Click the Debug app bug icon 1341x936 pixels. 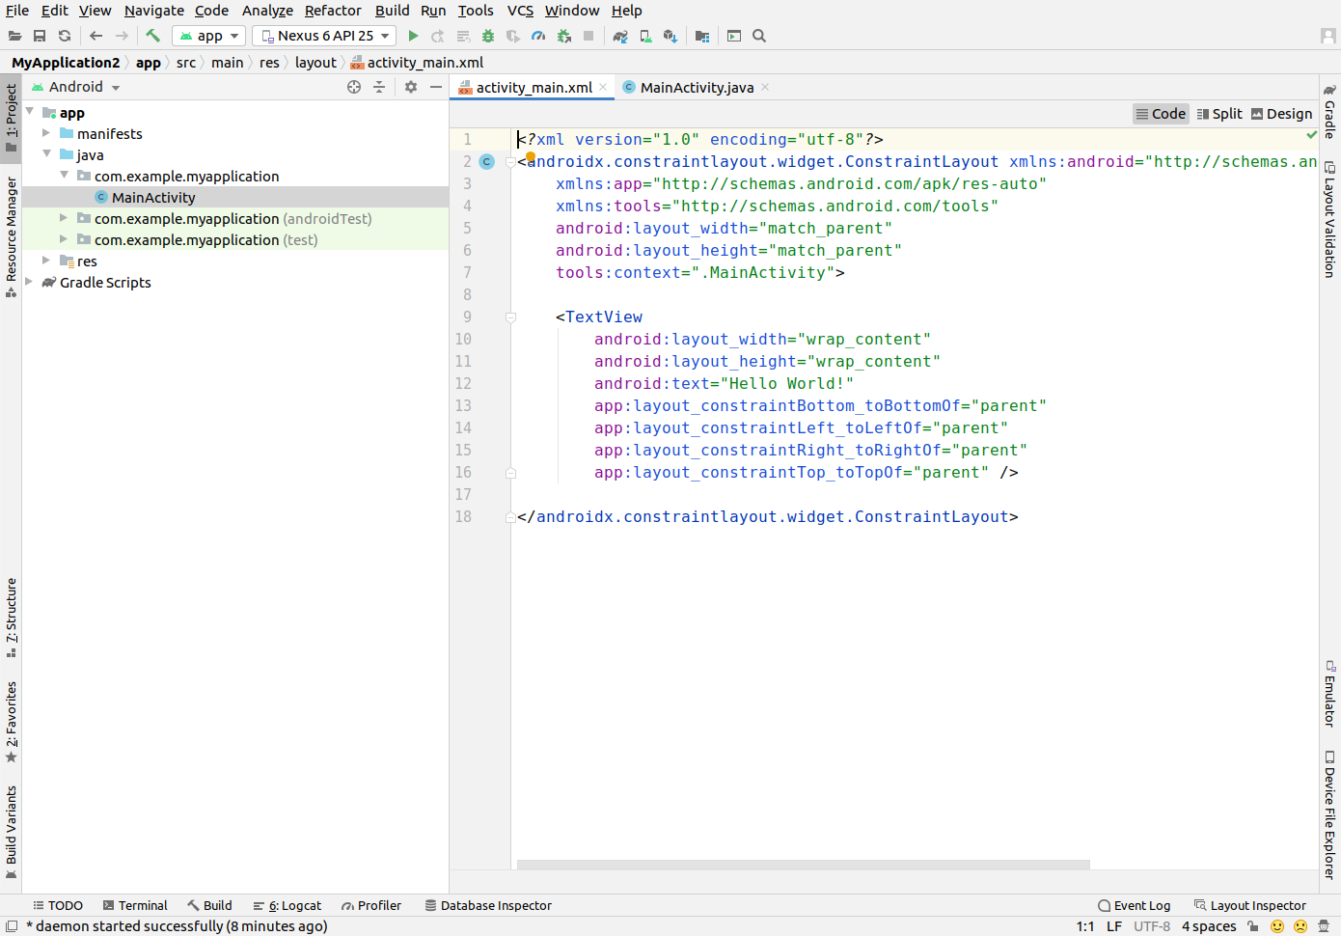click(488, 36)
